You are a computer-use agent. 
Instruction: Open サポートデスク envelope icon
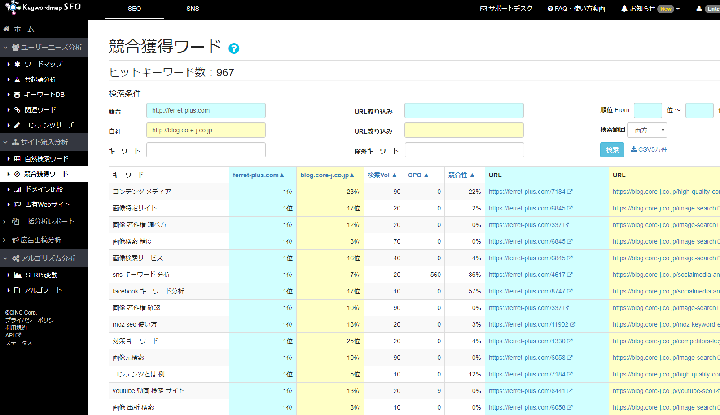[483, 9]
